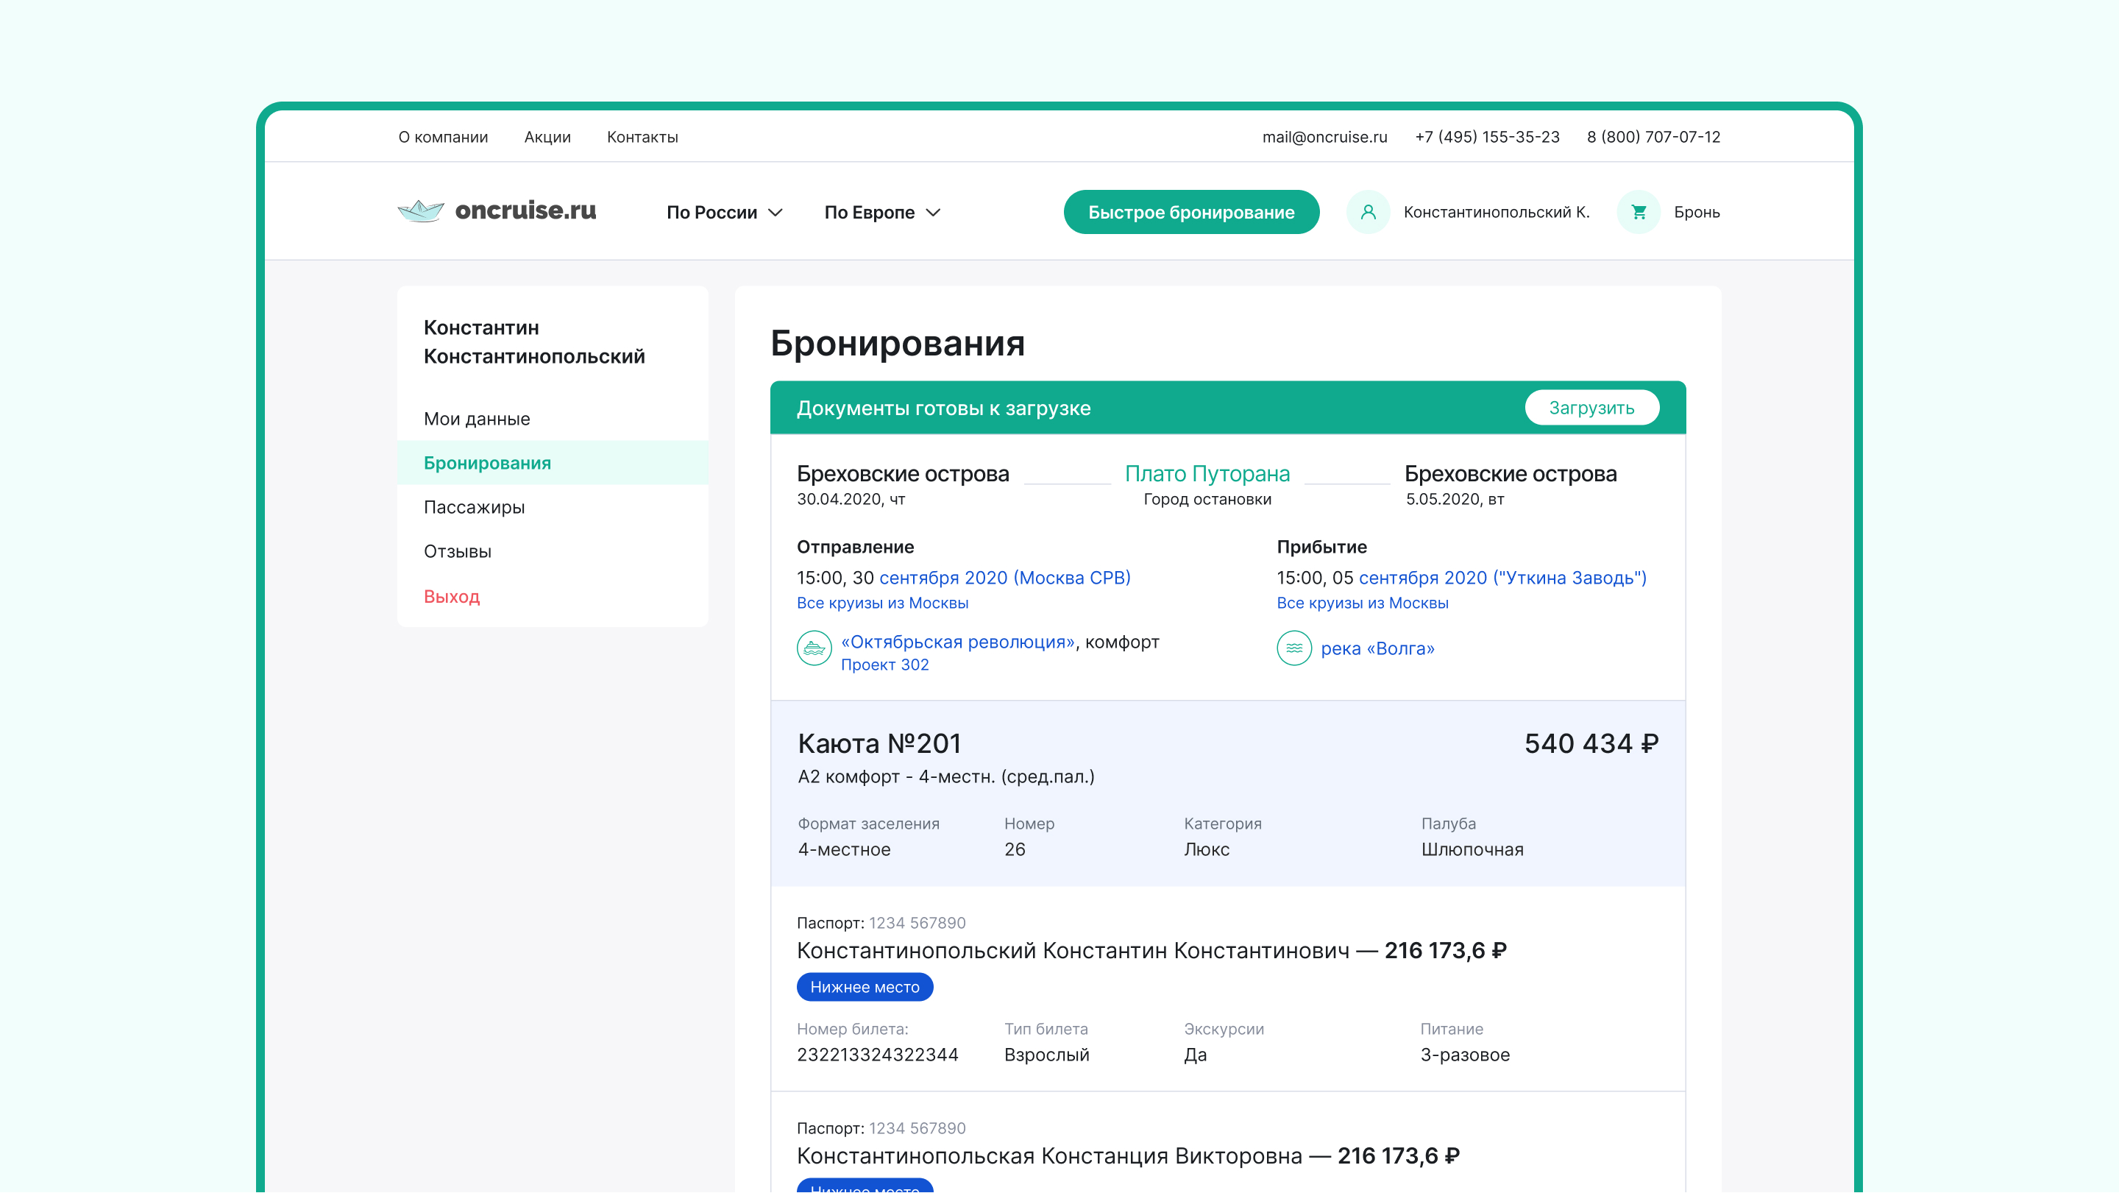Open the Бронь cart link
This screenshot has height=1193, width=2119.
point(1696,212)
